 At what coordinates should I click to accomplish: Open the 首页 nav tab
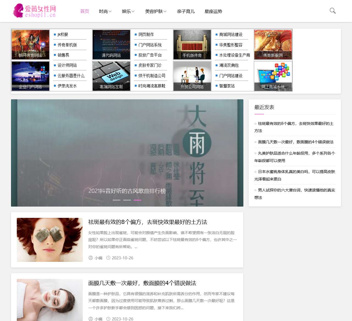[x=85, y=11]
